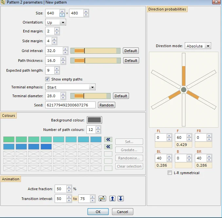This screenshot has width=222, height=218.
Task: Click the back-left direction bar in diagram
Action: coord(166,100)
